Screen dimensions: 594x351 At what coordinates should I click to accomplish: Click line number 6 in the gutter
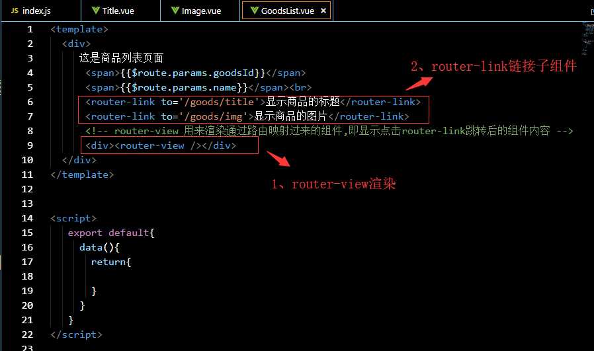tap(30, 102)
